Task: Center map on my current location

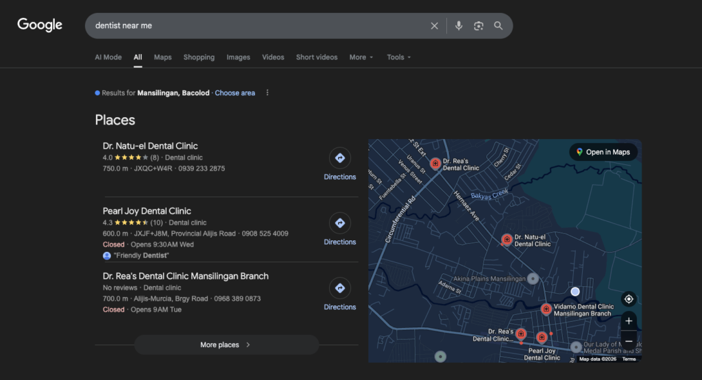Action: [629, 299]
